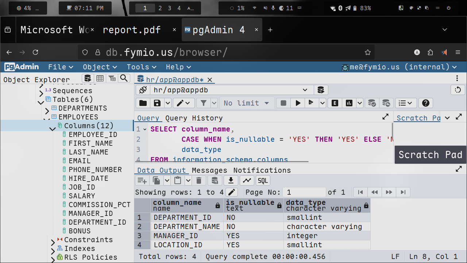This screenshot has height=263, width=467.
Task: Open the query tool help icon
Action: click(425, 103)
